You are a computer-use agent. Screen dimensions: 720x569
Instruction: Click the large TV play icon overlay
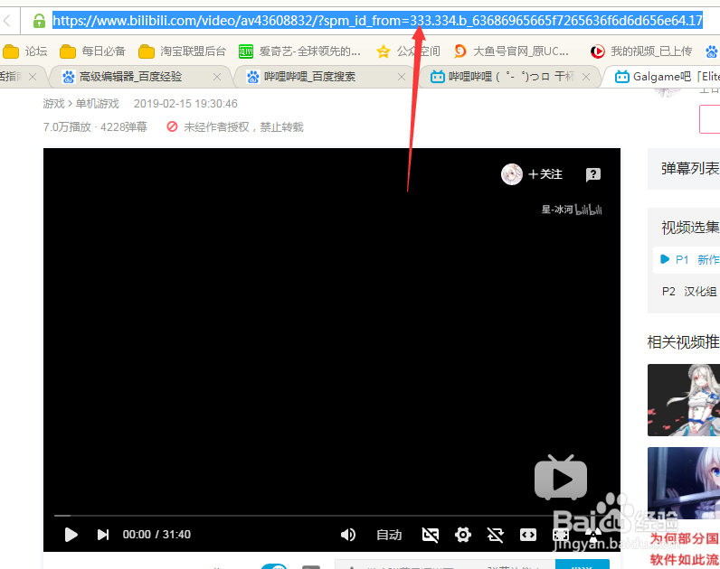tap(561, 477)
